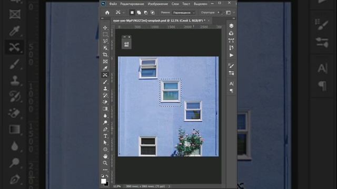Set selection mode to Add to selection
337x189 pixels.
(139, 13)
